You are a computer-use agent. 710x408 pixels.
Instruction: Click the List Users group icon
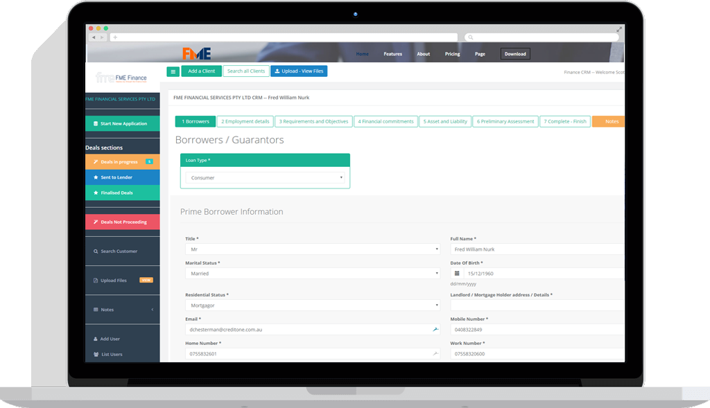96,354
